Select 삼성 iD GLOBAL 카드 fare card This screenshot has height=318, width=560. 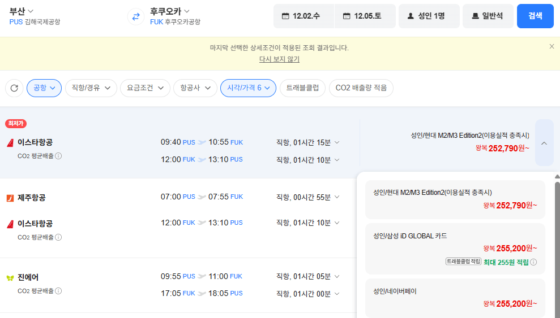455,249
